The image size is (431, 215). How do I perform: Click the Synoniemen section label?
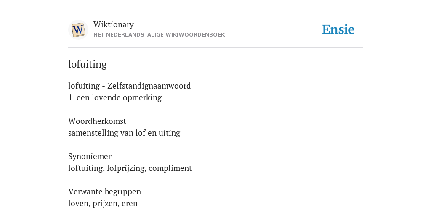pos(90,156)
